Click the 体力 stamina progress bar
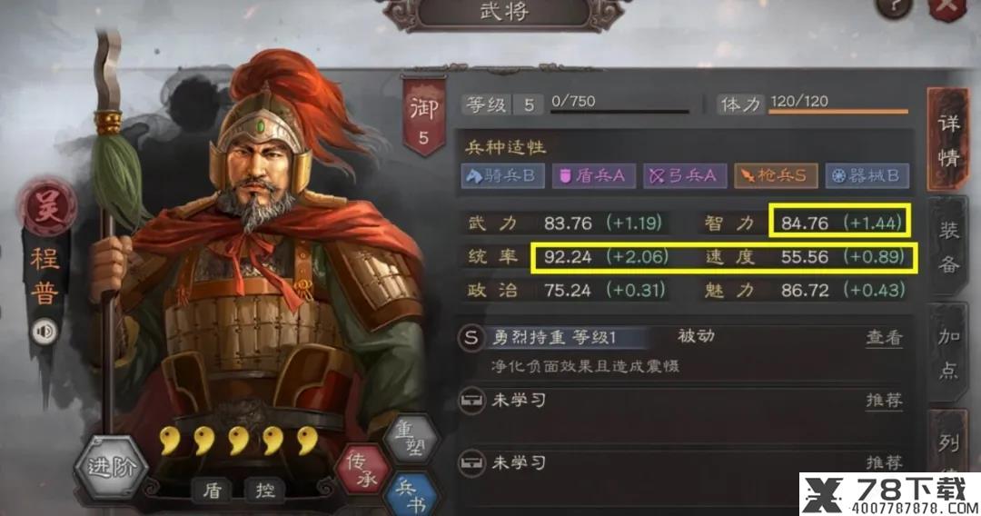This screenshot has height=516, width=981. (x=838, y=112)
